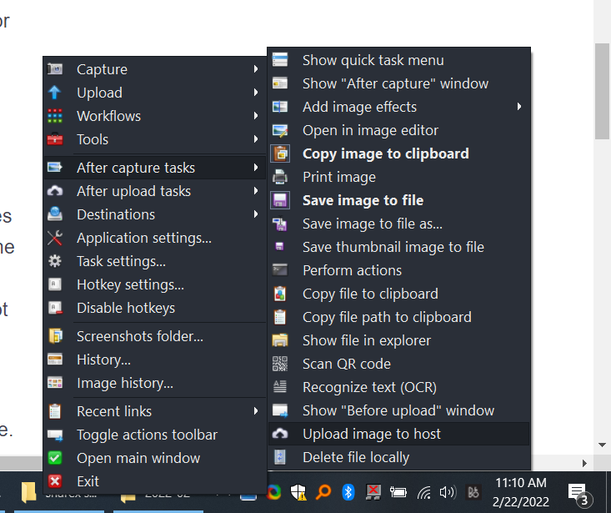Click the Capture camera icon

55,69
